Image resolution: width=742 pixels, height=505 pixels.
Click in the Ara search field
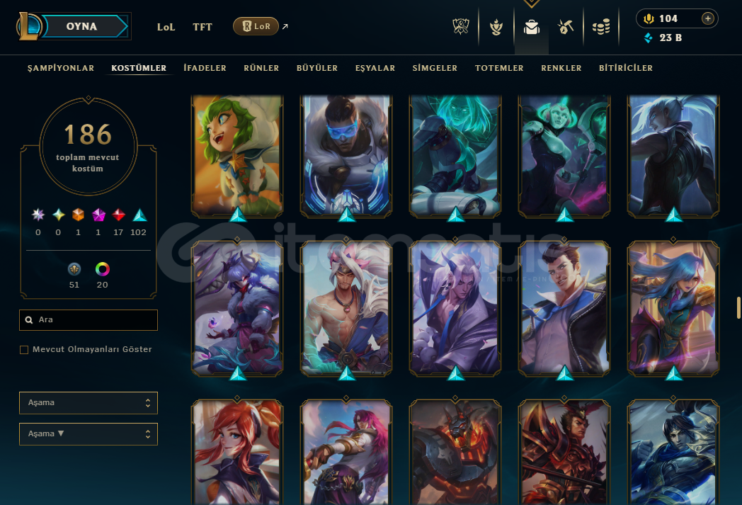click(89, 320)
